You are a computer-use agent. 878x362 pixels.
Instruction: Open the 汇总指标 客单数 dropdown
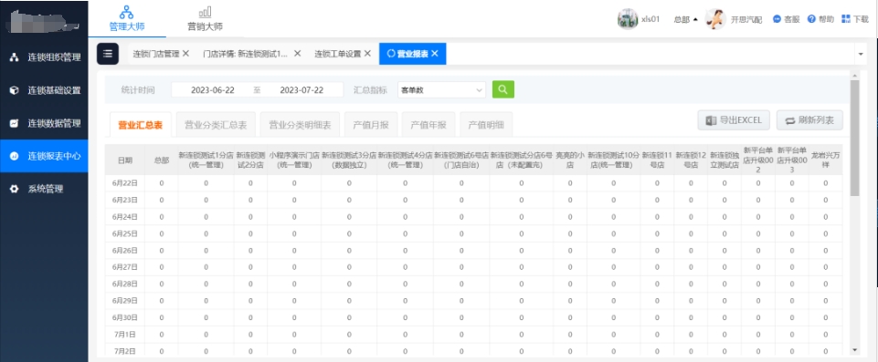441,90
